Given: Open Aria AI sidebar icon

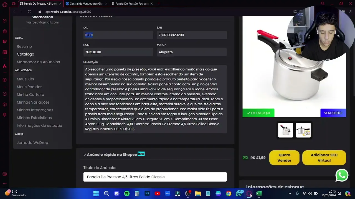Looking at the screenshot, I should pyautogui.click(x=4, y=66).
